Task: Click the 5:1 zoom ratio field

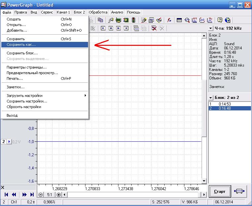Action: click(49, 195)
